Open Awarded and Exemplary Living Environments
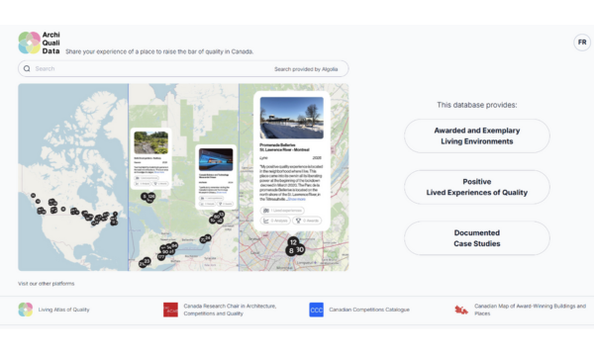 (x=477, y=135)
